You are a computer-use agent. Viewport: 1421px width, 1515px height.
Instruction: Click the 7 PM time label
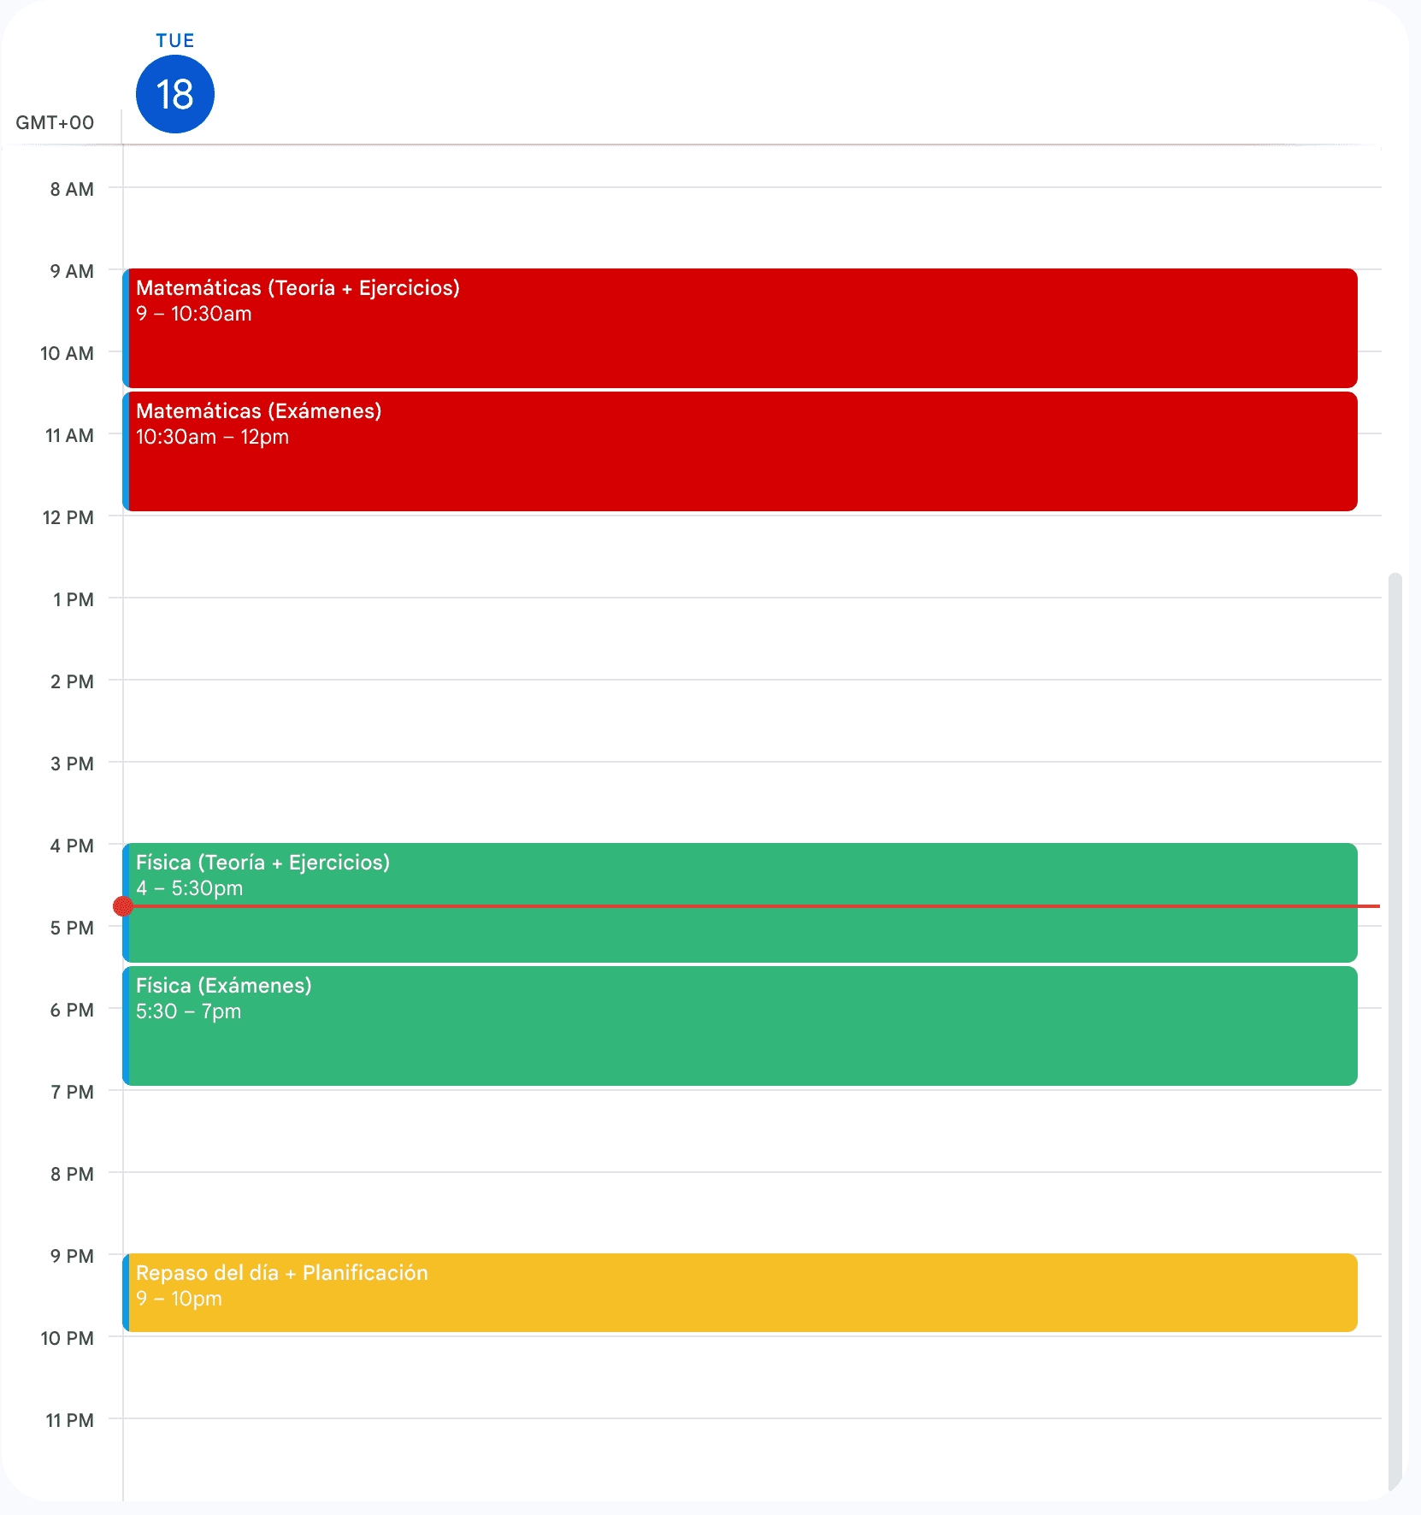point(72,1092)
